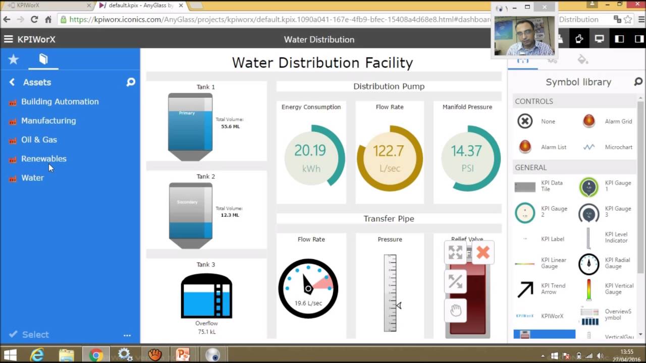The width and height of the screenshot is (646, 363).
Task: Select the Distribution Pump Flow Rate gauge
Action: 390,158
